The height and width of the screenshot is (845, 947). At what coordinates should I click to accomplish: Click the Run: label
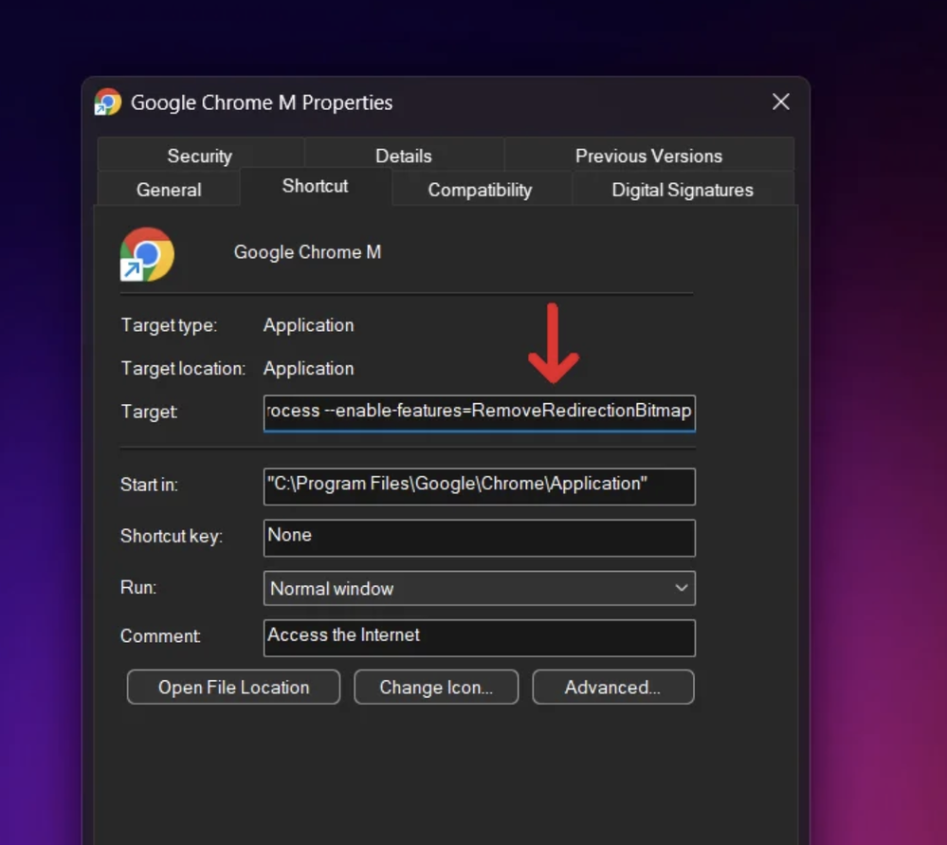click(138, 587)
